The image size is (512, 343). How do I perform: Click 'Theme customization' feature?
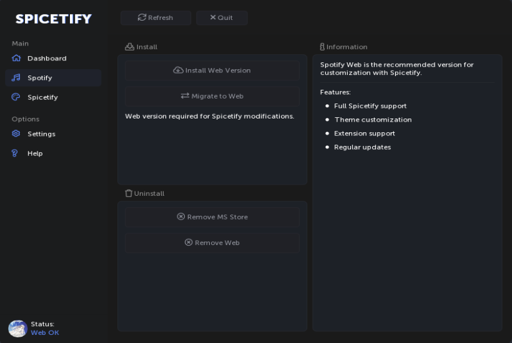point(373,120)
